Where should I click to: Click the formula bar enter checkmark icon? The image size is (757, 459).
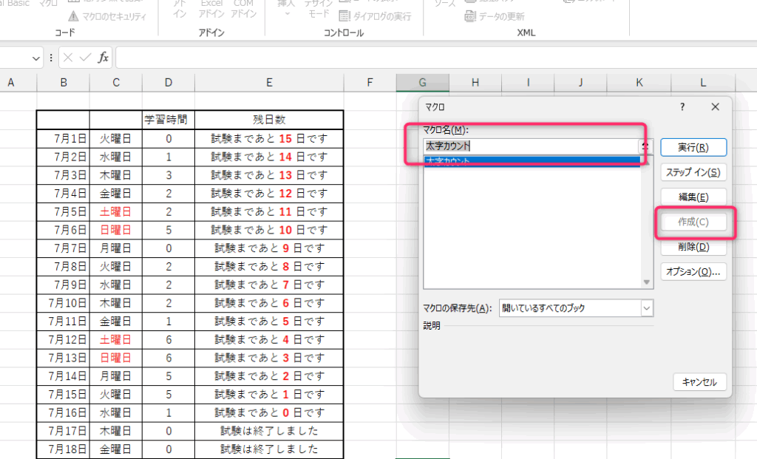[85, 58]
